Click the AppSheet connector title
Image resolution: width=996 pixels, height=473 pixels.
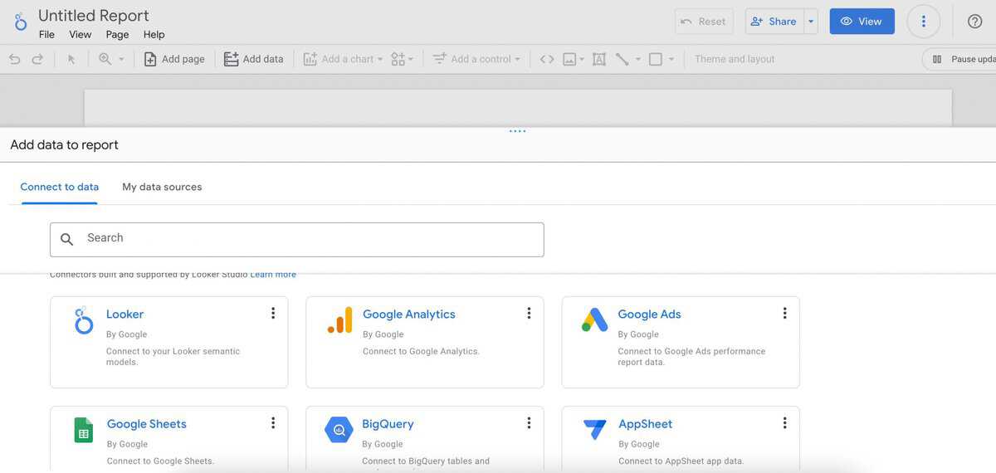tap(645, 423)
